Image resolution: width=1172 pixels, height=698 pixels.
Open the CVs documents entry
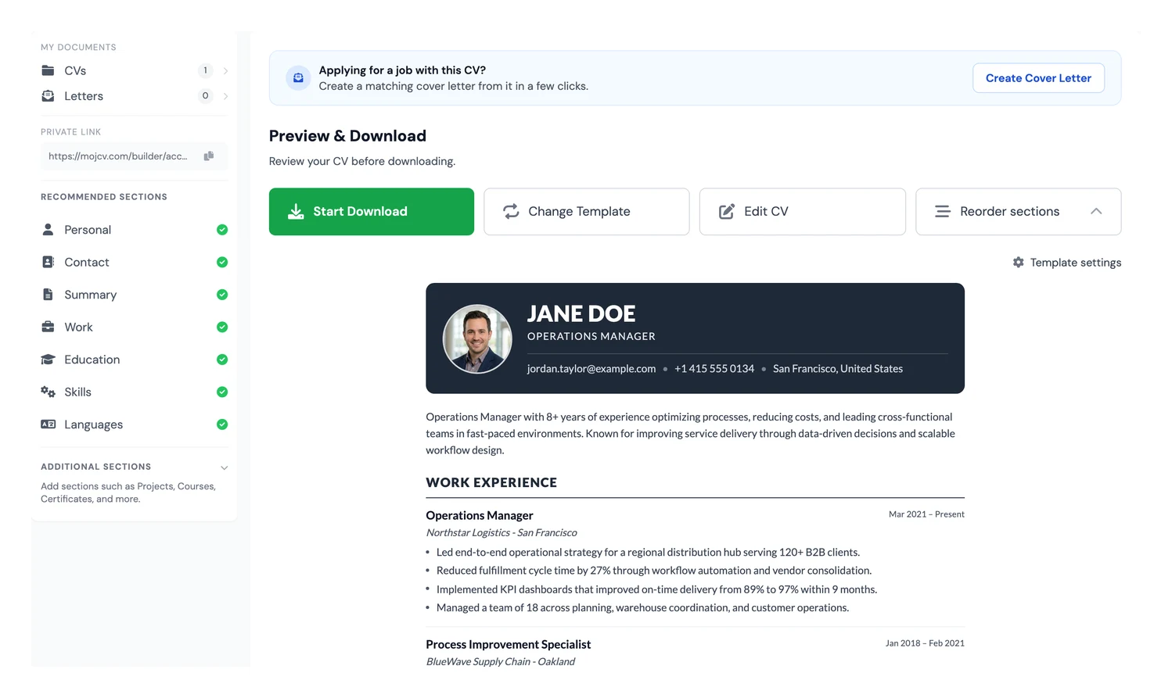(135, 70)
